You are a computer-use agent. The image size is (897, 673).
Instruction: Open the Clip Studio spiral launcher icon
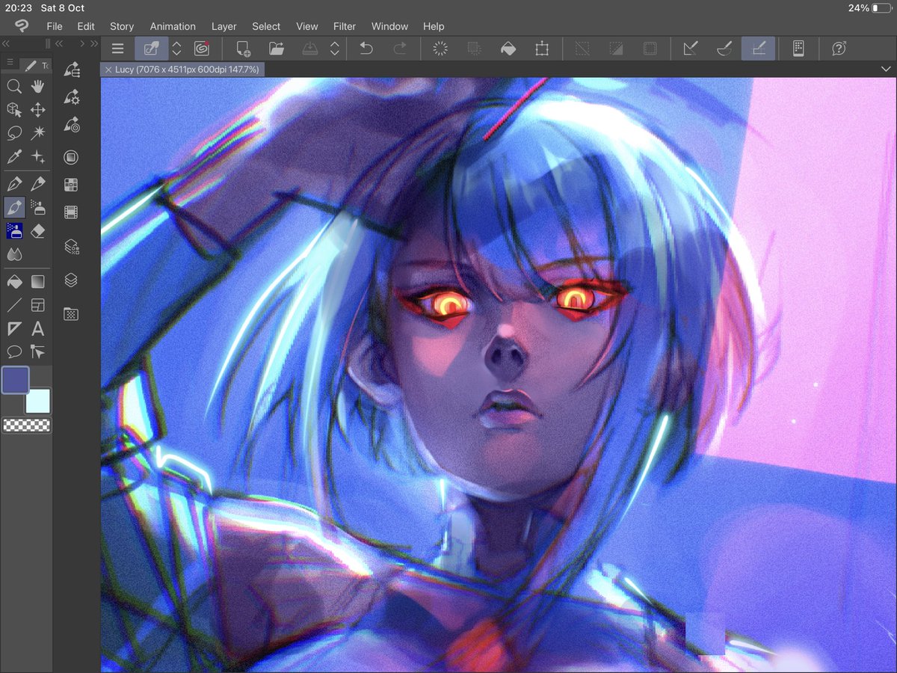click(x=201, y=49)
